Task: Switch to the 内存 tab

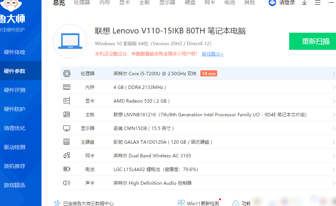Action: click(105, 3)
